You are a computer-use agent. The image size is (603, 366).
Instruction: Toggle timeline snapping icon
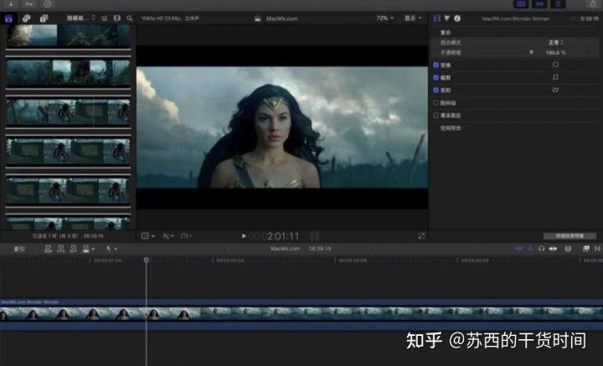click(x=553, y=249)
